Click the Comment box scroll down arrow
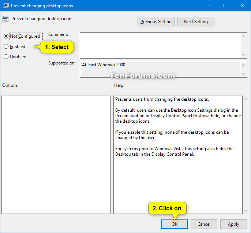This screenshot has height=233, width=251. (x=244, y=55)
